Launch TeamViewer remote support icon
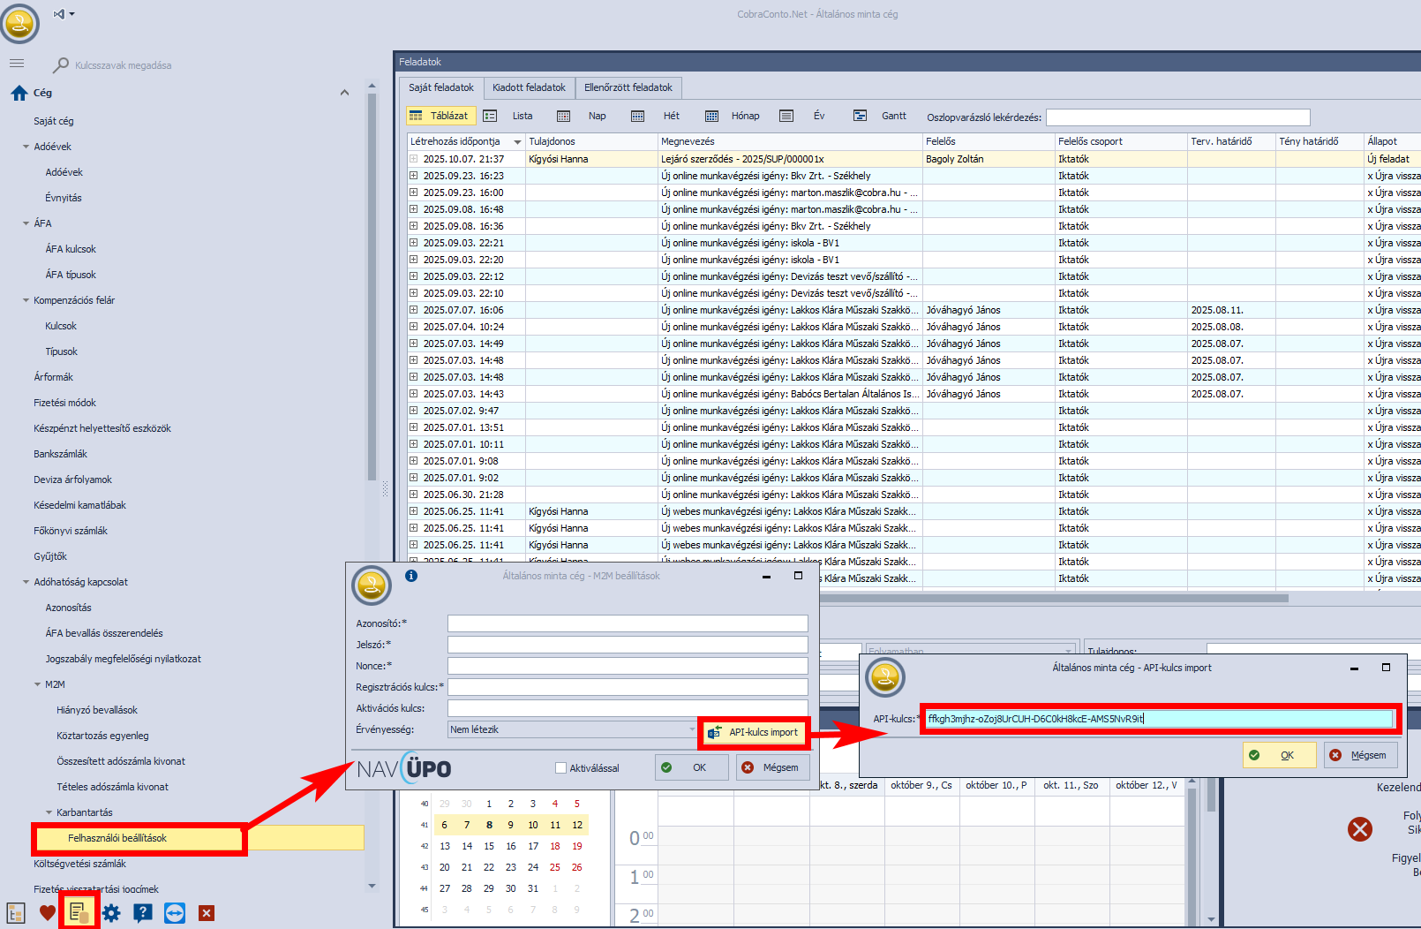Viewport: 1421px width, 929px height. (x=175, y=913)
